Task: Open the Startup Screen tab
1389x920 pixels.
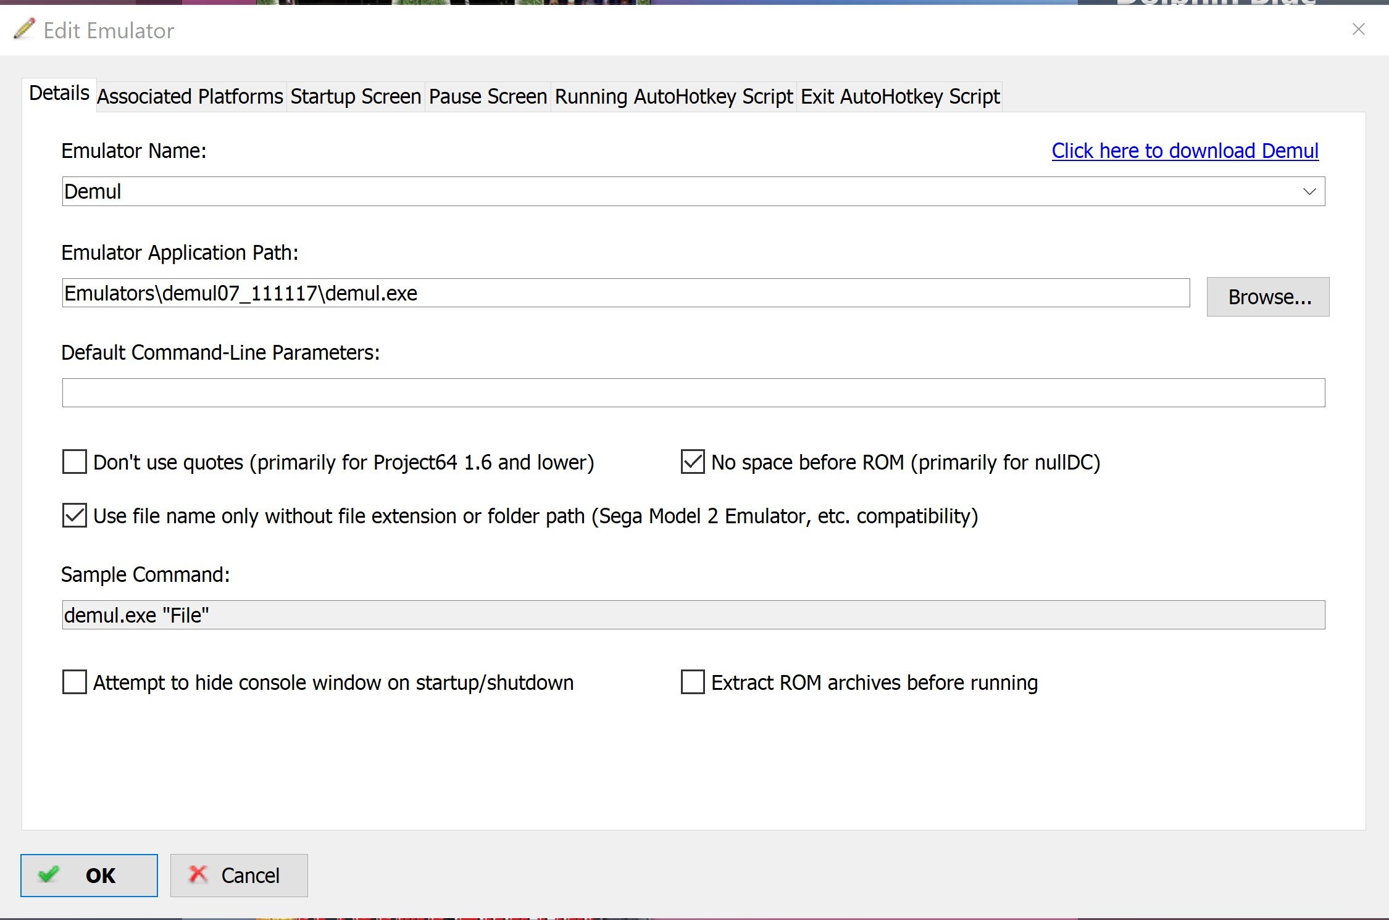Action: click(x=356, y=97)
